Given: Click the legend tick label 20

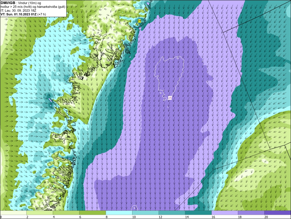Looking at the screenshot, I should tap(266, 217).
